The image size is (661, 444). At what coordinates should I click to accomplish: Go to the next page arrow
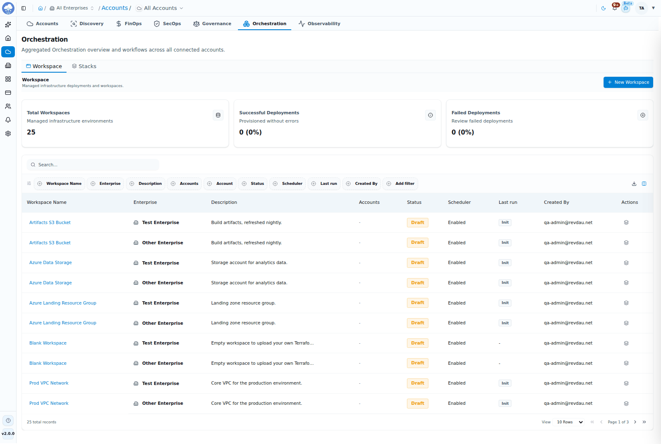[635, 422]
